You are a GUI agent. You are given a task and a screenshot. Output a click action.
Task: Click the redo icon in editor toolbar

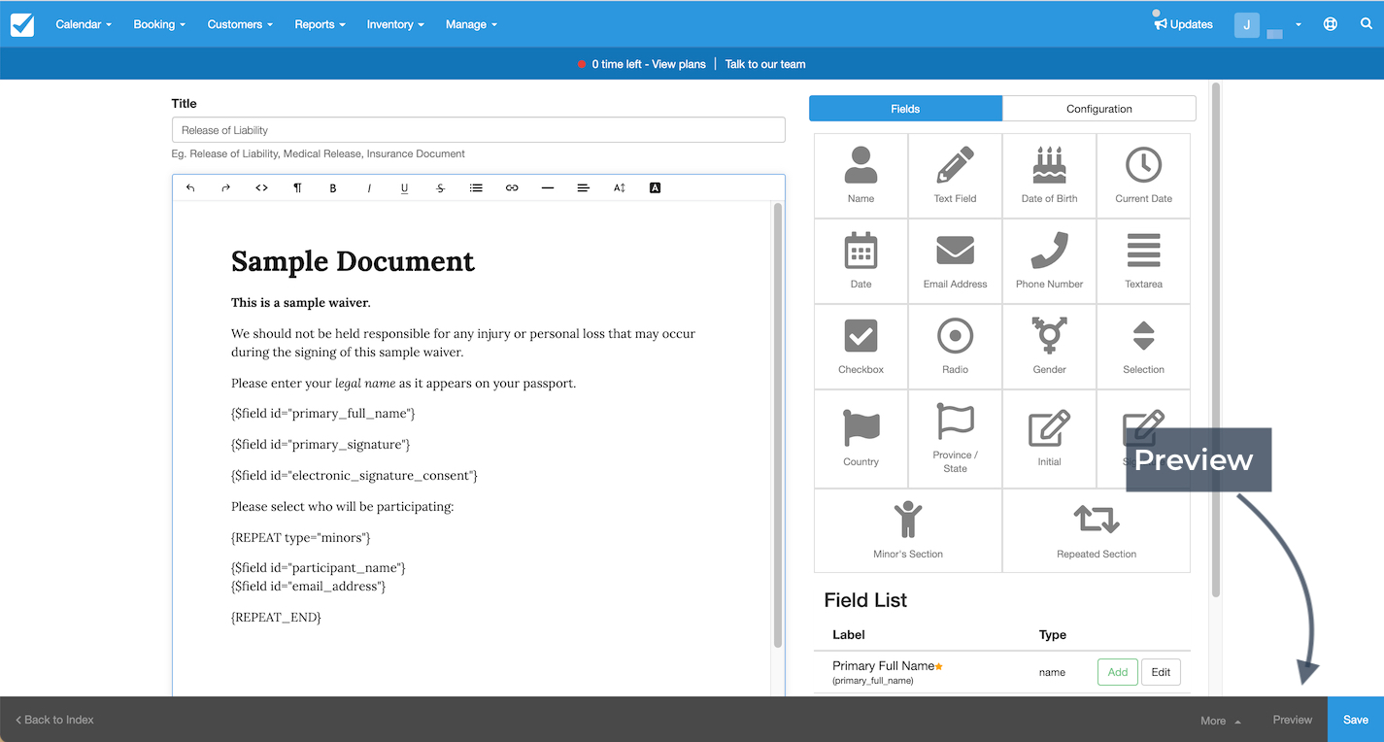225,187
